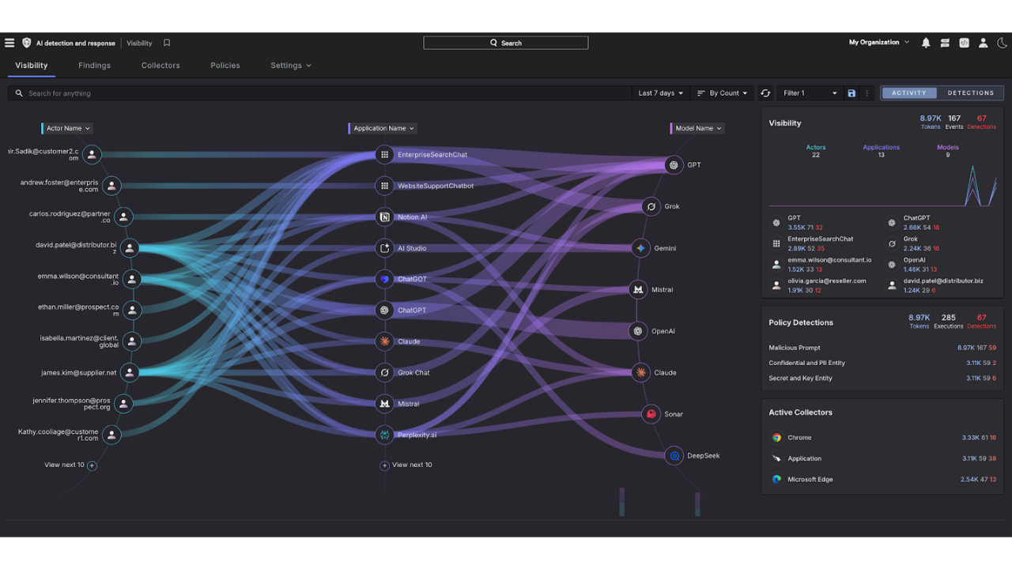This screenshot has width=1012, height=569.
Task: Open the Collectors tab
Action: [160, 66]
